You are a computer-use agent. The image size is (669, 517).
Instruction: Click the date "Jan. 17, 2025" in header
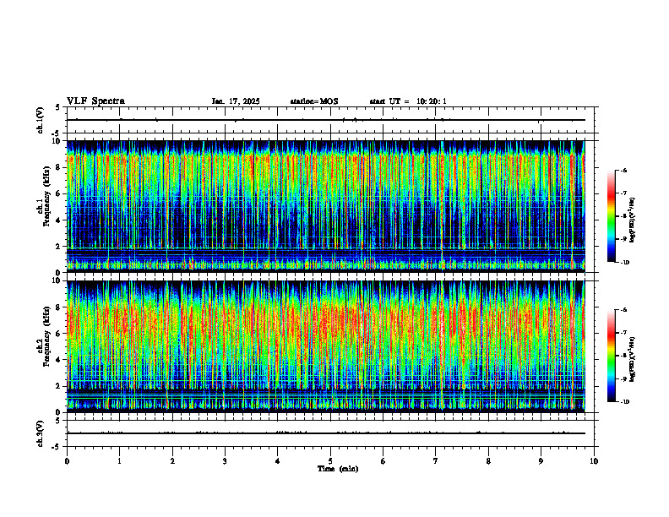click(236, 101)
